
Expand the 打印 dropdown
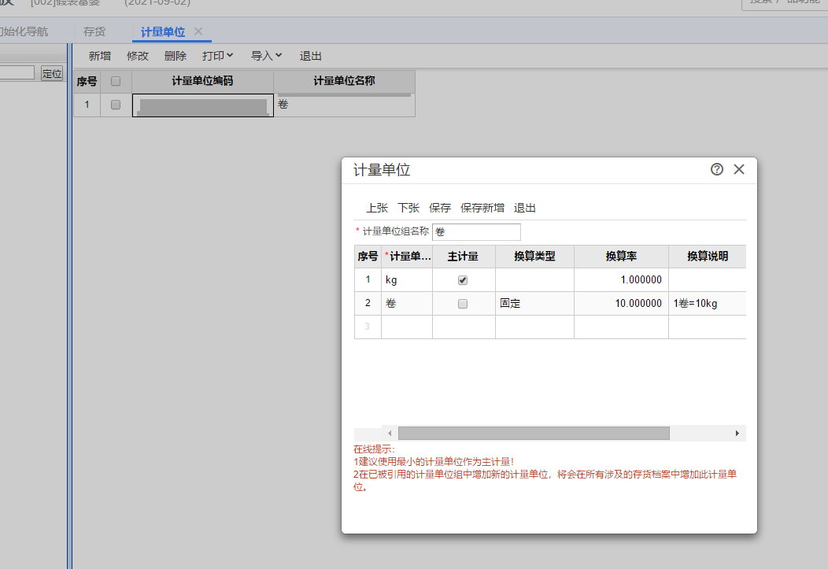[217, 56]
